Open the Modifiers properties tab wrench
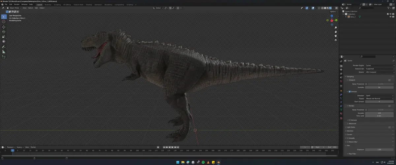396x165 pixels. click(x=341, y=95)
